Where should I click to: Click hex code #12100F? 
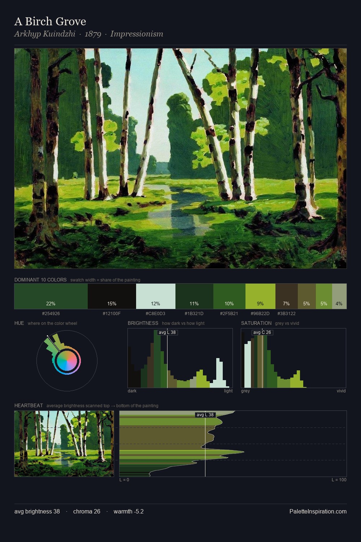(x=112, y=314)
